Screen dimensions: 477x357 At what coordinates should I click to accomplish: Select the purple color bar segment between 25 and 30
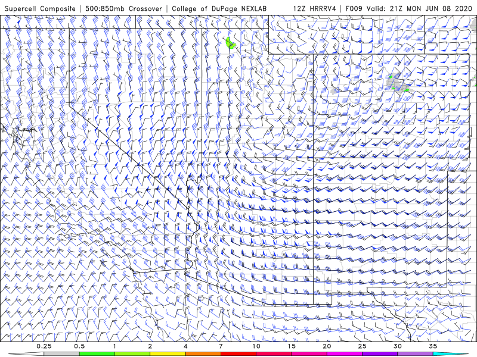click(380, 354)
